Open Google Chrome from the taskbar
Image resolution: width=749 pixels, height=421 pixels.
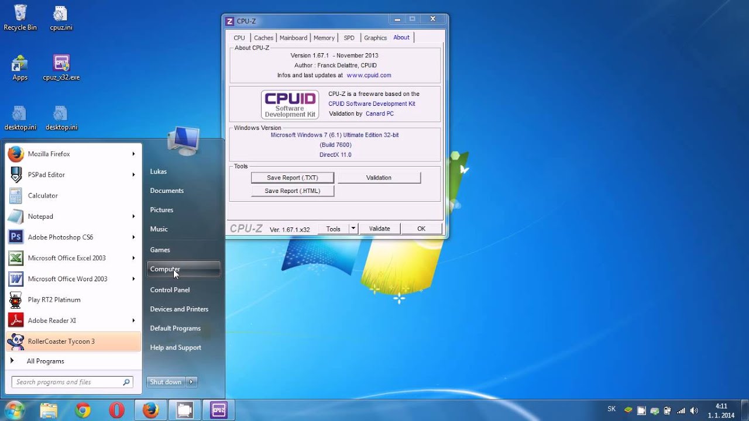[x=83, y=410]
